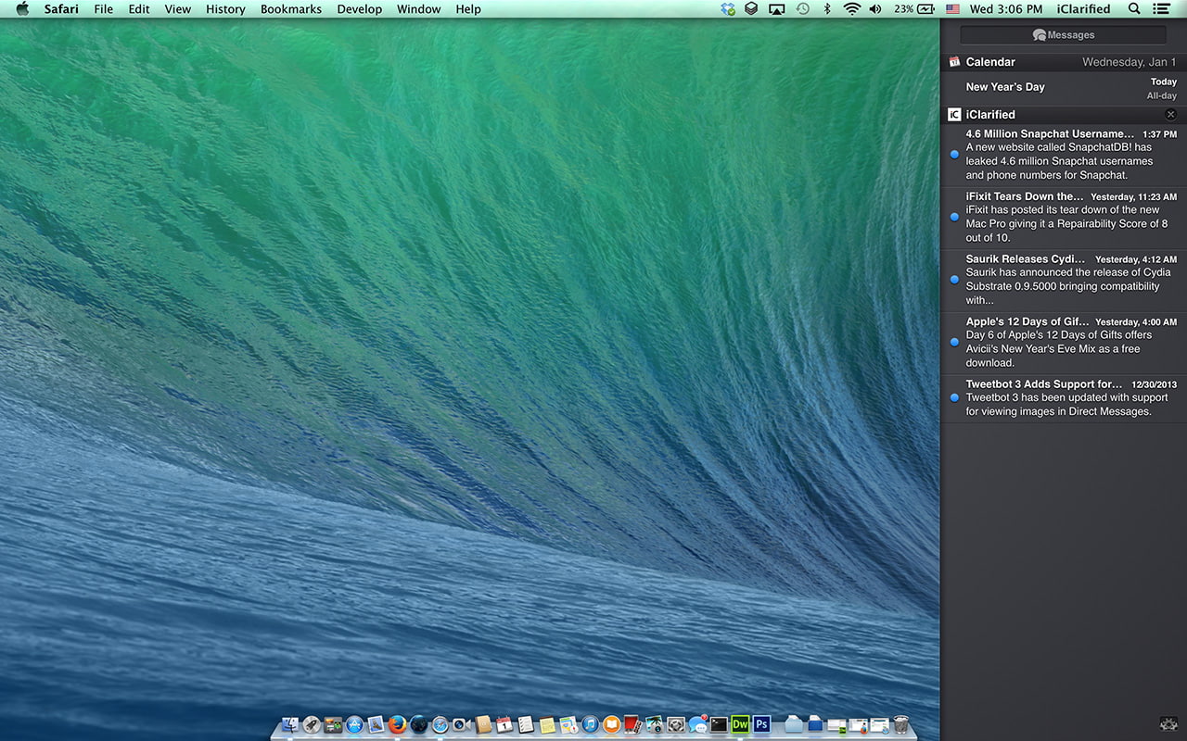Click the Messages button in Notification Center

click(1063, 35)
